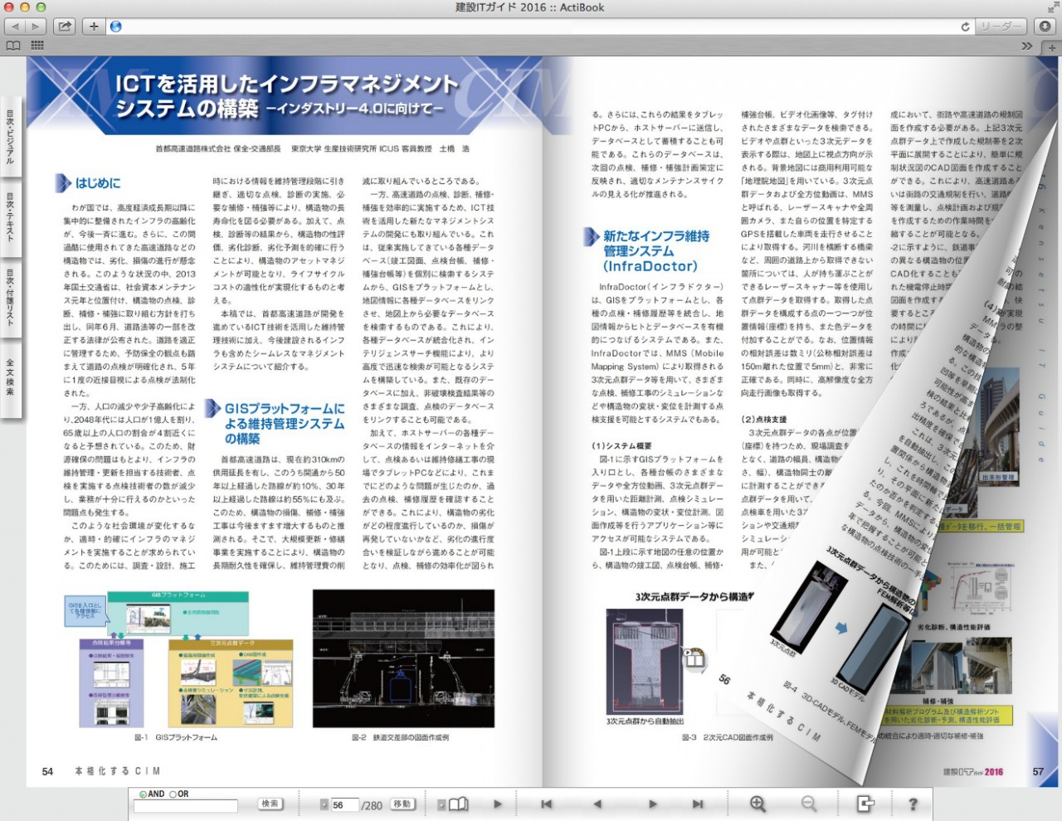1062x821 pixels.
Task: Click the globe site icon in the address bar
Action: pos(116,27)
